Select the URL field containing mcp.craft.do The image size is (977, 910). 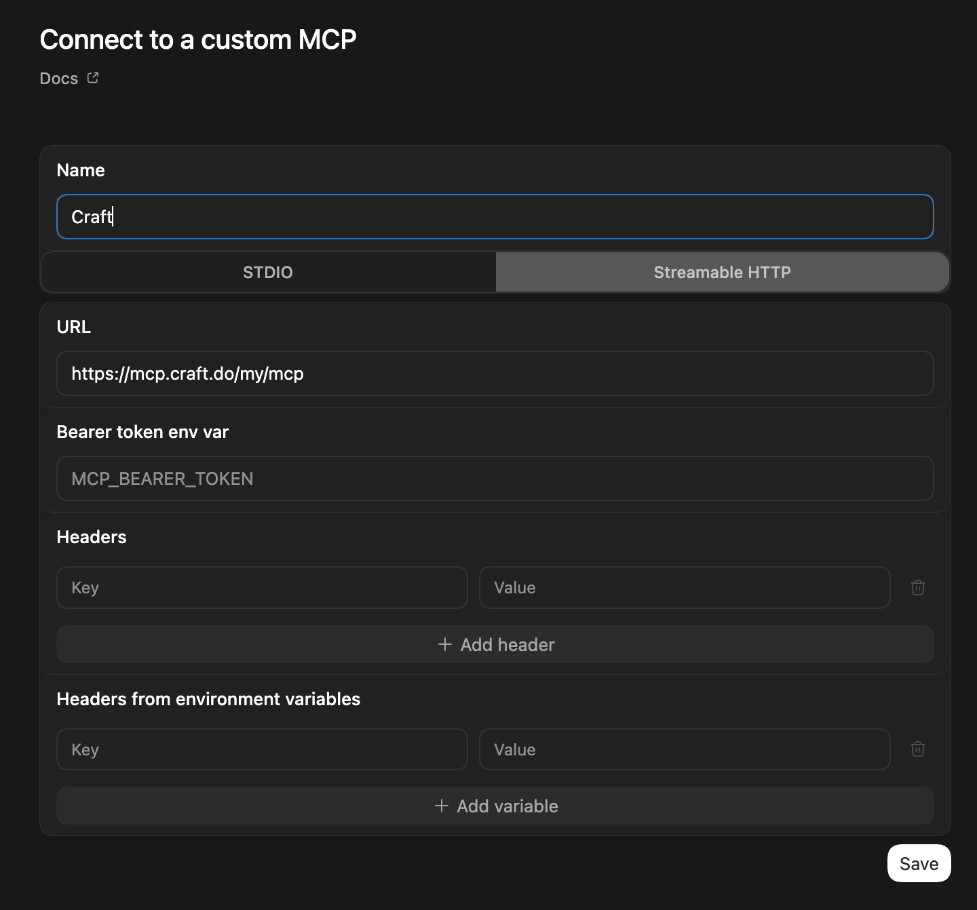pos(495,374)
